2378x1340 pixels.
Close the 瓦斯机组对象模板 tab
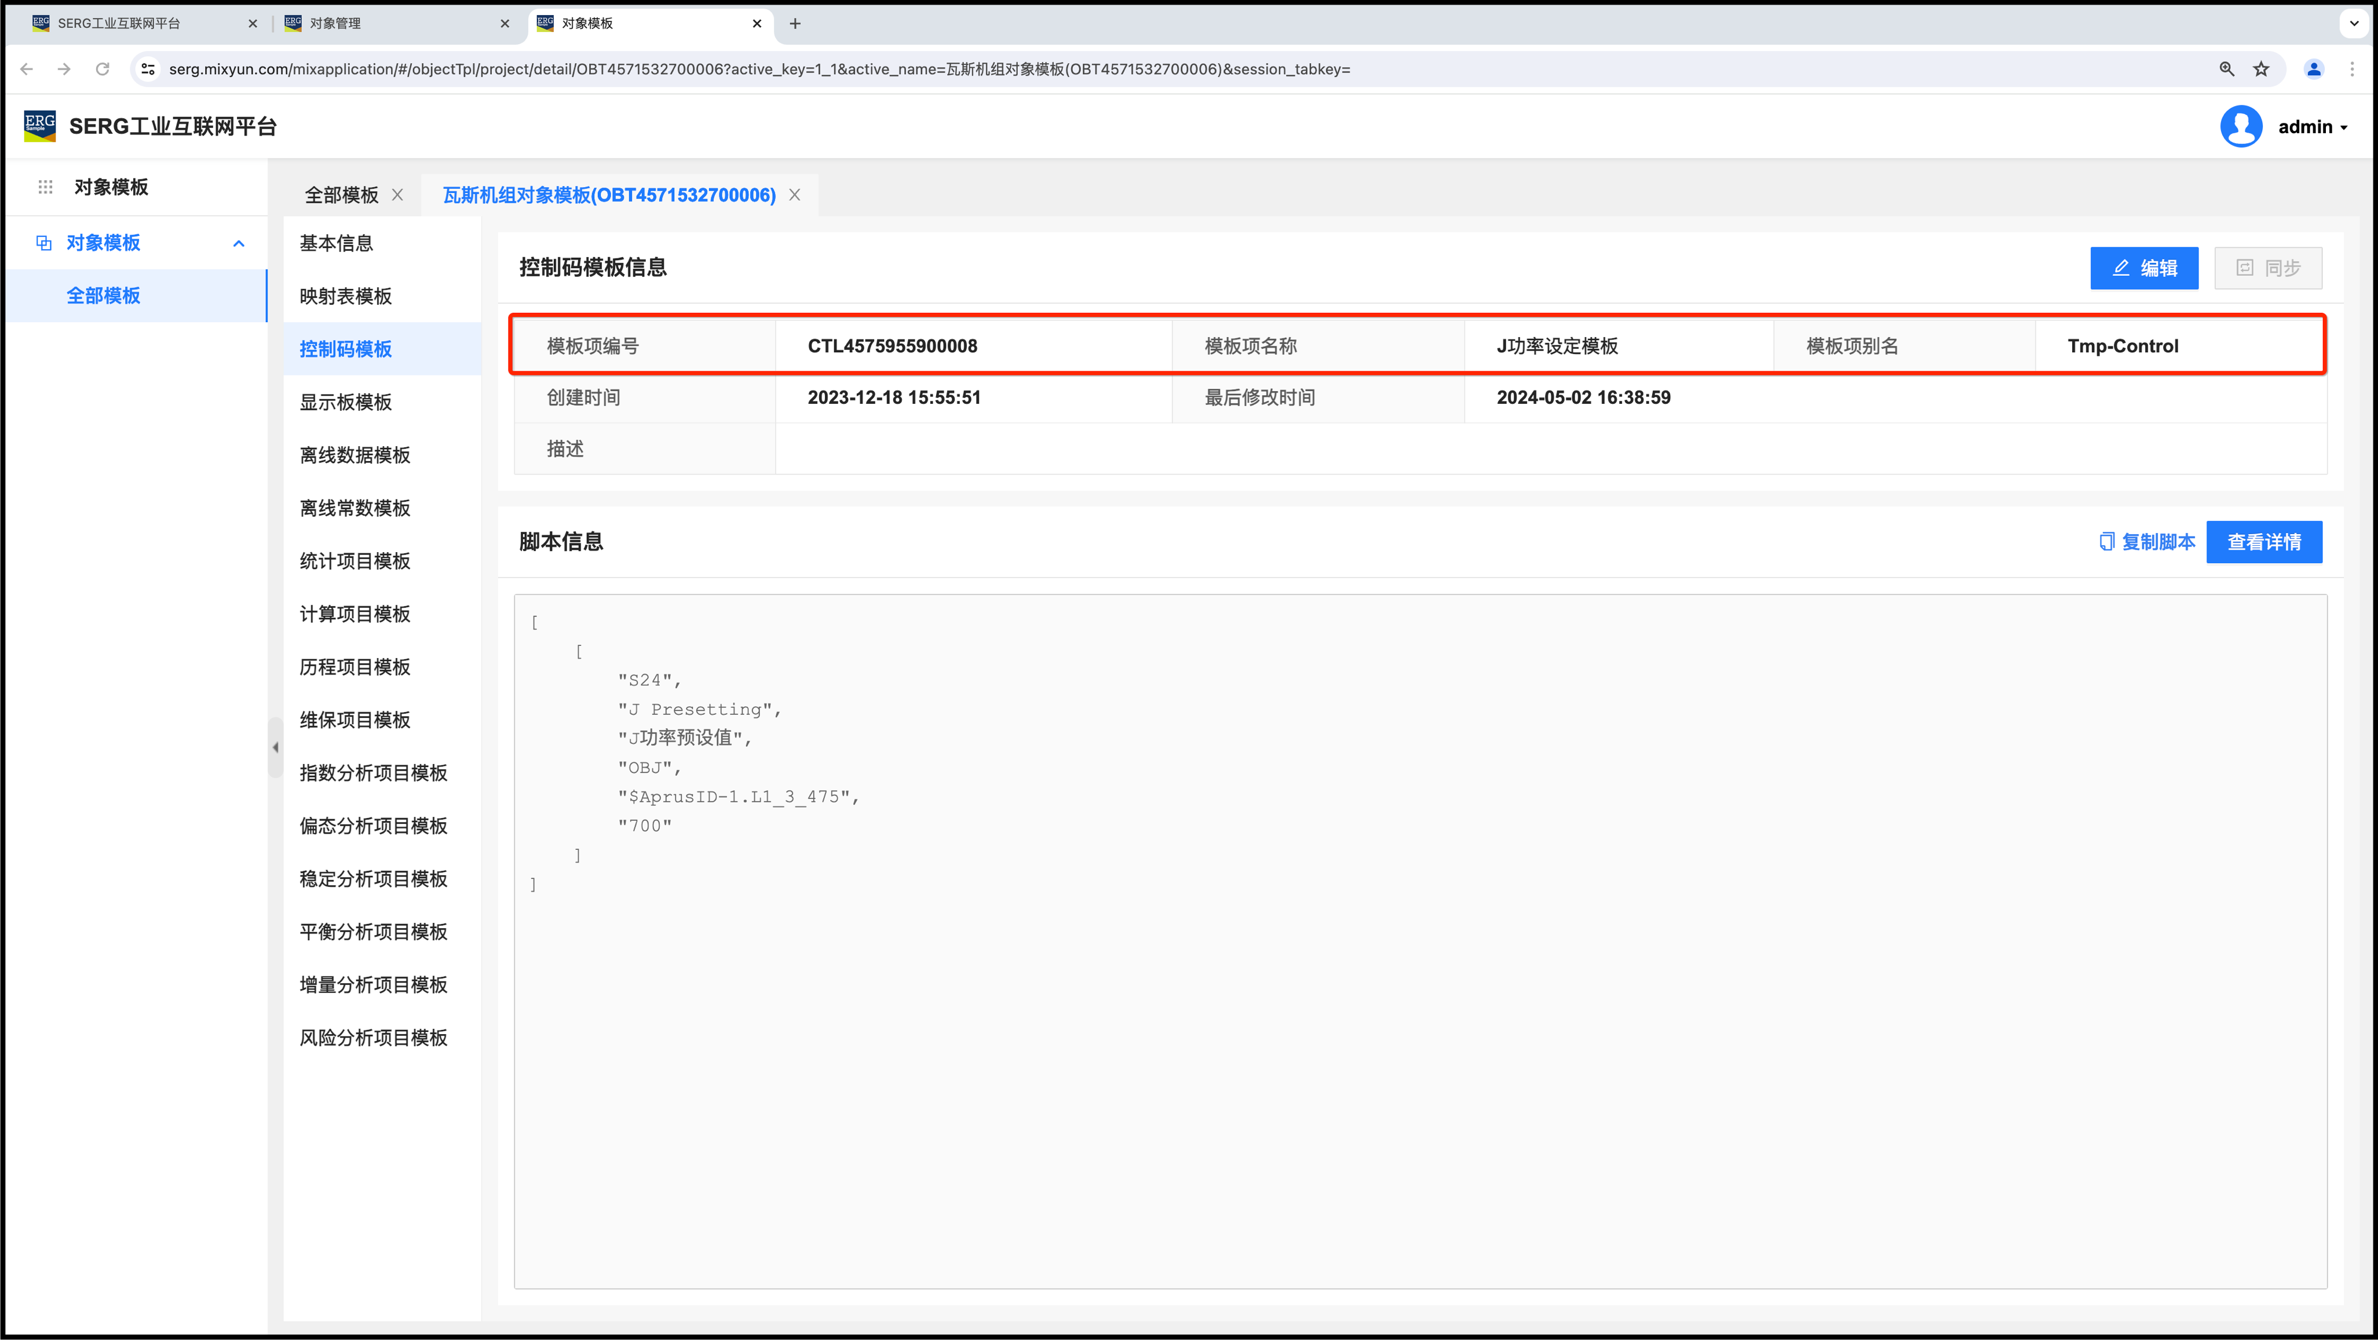coord(795,195)
